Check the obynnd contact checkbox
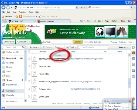The height and width of the screenshot is (110, 137). pos(29,59)
